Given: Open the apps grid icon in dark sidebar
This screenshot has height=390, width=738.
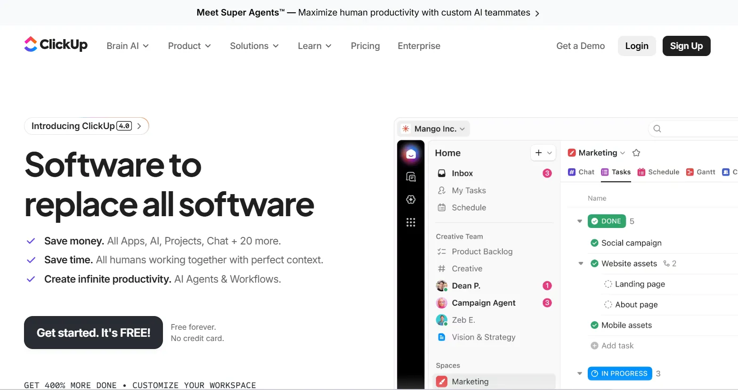Looking at the screenshot, I should (x=410, y=222).
